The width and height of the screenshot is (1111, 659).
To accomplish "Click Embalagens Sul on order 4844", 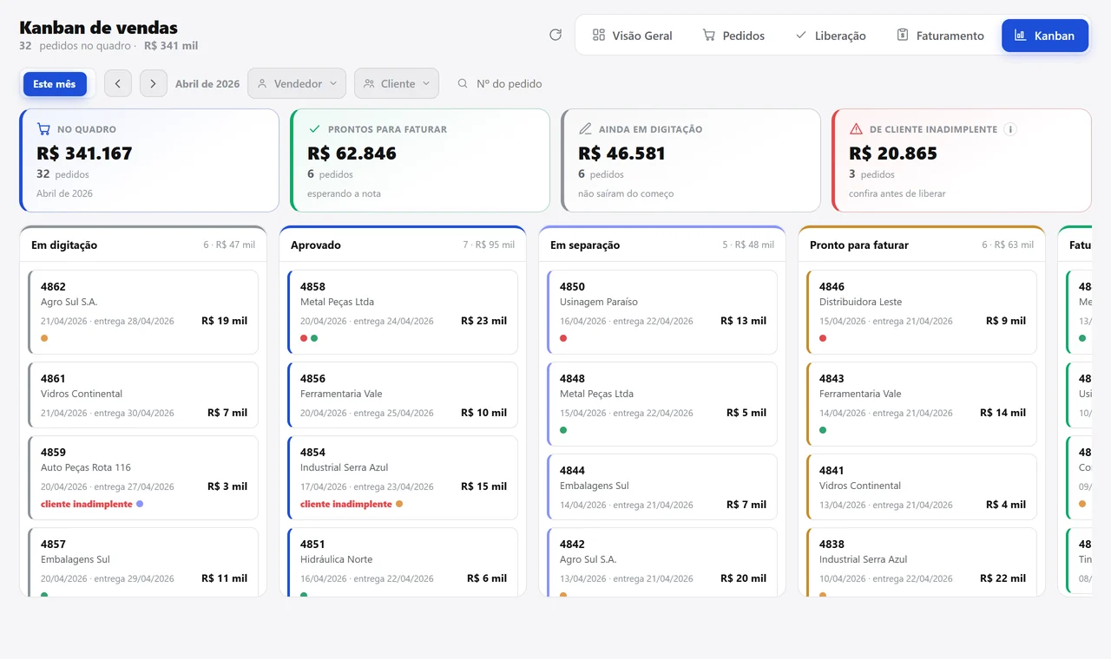I will click(x=595, y=486).
